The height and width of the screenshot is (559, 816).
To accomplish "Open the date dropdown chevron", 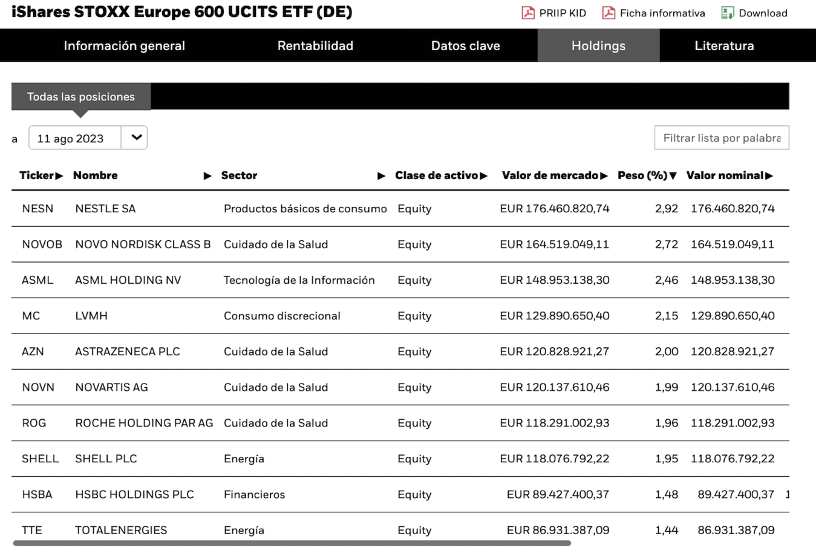I will (136, 138).
